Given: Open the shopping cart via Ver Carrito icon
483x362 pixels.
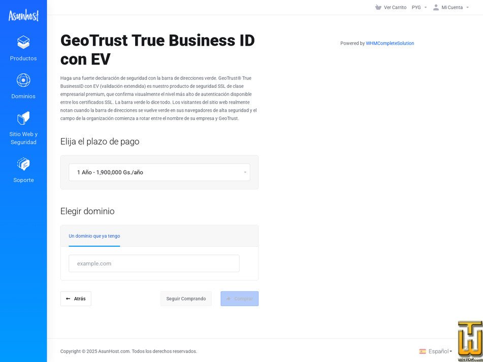Looking at the screenshot, I should [378, 7].
